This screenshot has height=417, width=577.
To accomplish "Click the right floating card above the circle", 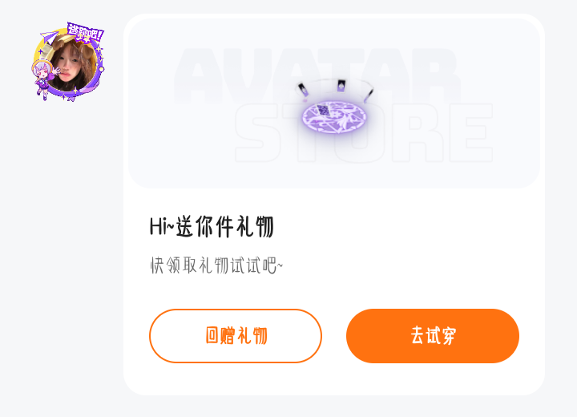I will pyautogui.click(x=369, y=95).
